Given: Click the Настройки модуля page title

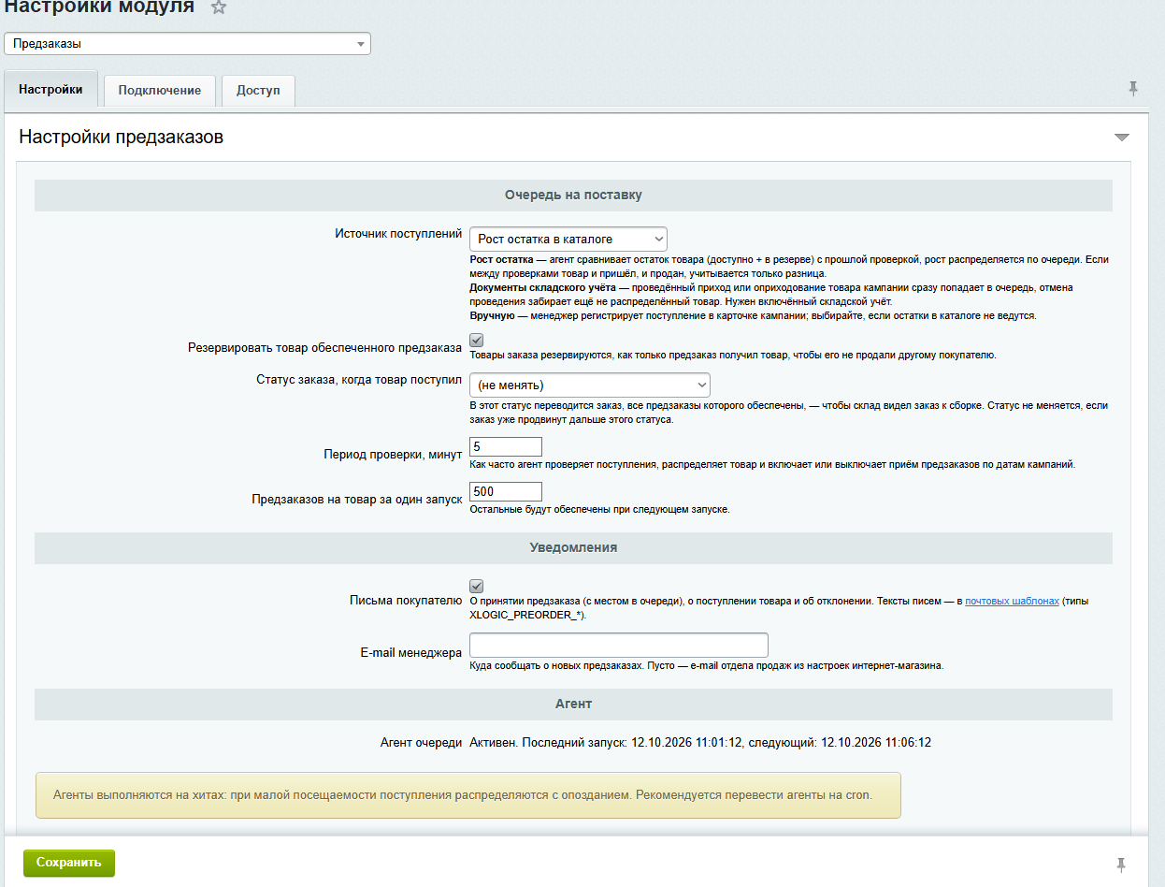Looking at the screenshot, I should pyautogui.click(x=100, y=7).
